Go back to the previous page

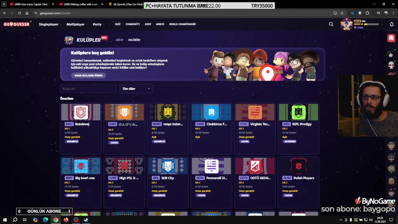pos(4,13)
